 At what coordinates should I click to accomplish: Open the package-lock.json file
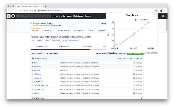(41, 86)
